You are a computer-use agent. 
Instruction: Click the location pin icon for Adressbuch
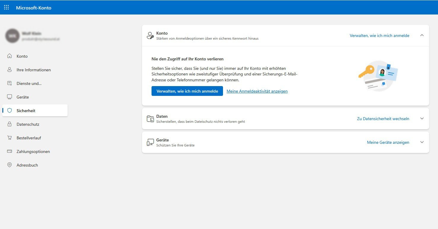coord(9,165)
